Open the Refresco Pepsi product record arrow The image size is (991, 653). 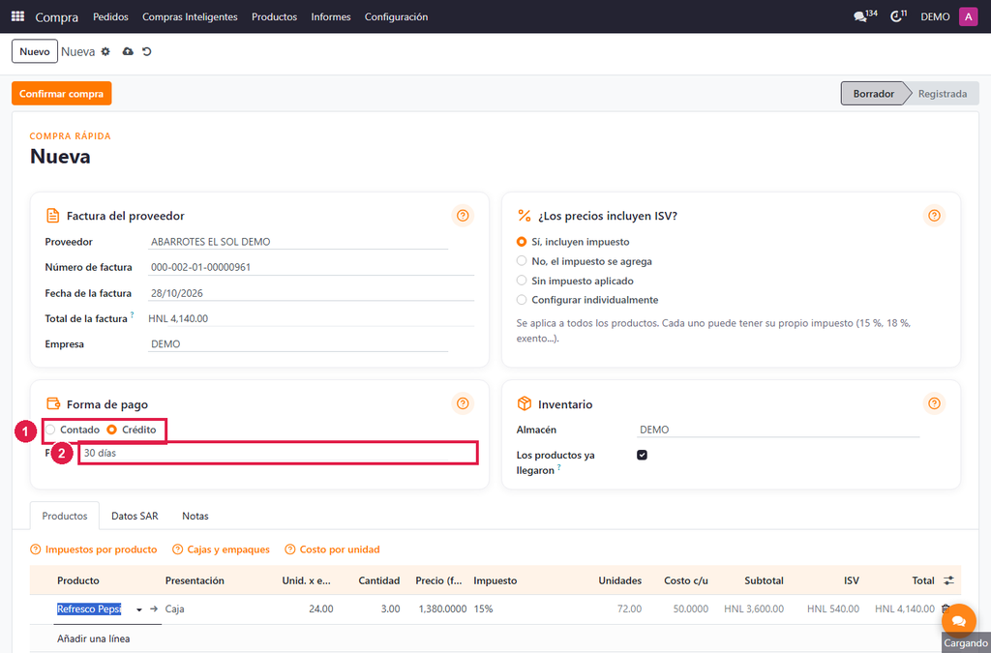(x=154, y=608)
